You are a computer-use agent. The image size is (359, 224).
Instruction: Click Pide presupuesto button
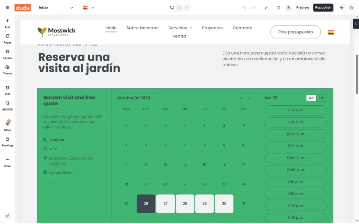pyautogui.click(x=295, y=32)
